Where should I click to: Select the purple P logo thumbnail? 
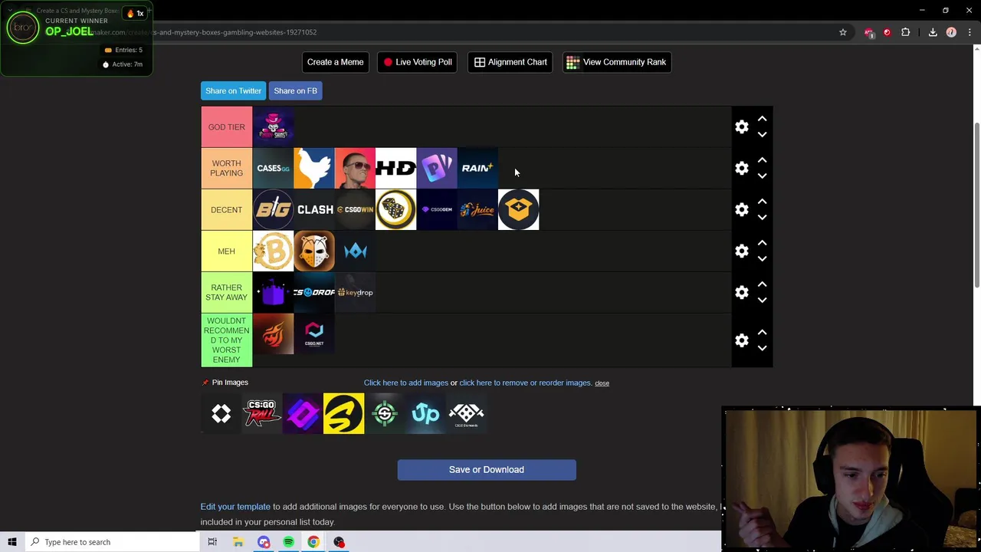pyautogui.click(x=437, y=168)
